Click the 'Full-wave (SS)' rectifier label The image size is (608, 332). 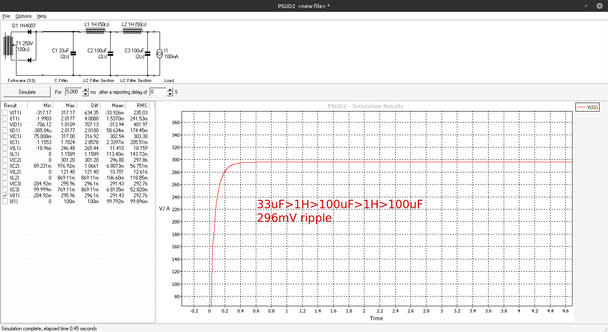(x=21, y=80)
